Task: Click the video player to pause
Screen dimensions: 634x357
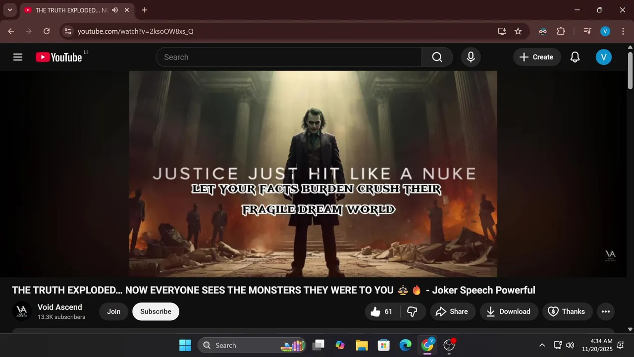Action: coord(313,174)
